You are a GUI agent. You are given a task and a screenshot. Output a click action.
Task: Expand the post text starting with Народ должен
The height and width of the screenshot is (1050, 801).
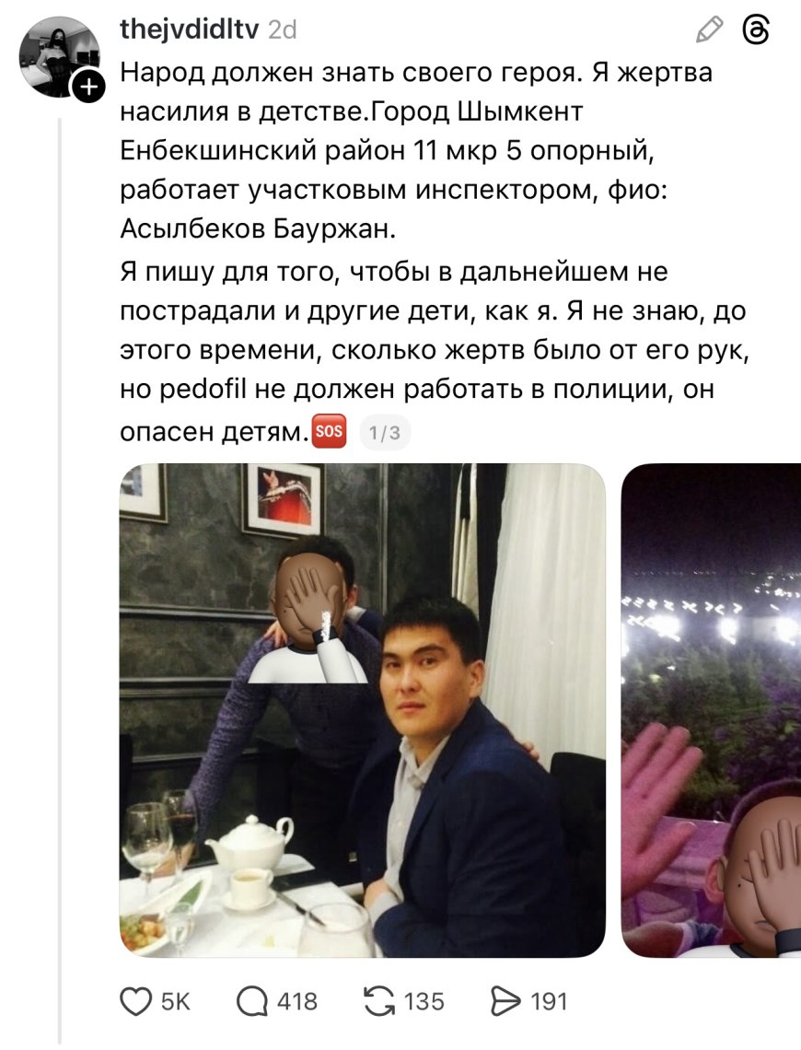click(435, 251)
